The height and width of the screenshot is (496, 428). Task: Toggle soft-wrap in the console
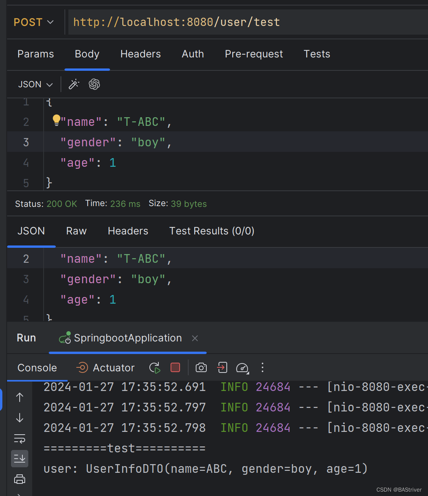pyautogui.click(x=20, y=439)
